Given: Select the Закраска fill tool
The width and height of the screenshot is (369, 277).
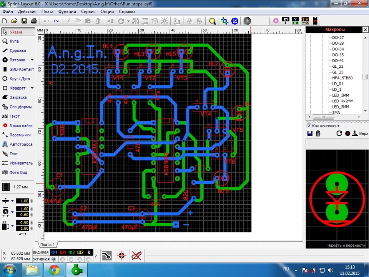Looking at the screenshot, I should [x=18, y=97].
